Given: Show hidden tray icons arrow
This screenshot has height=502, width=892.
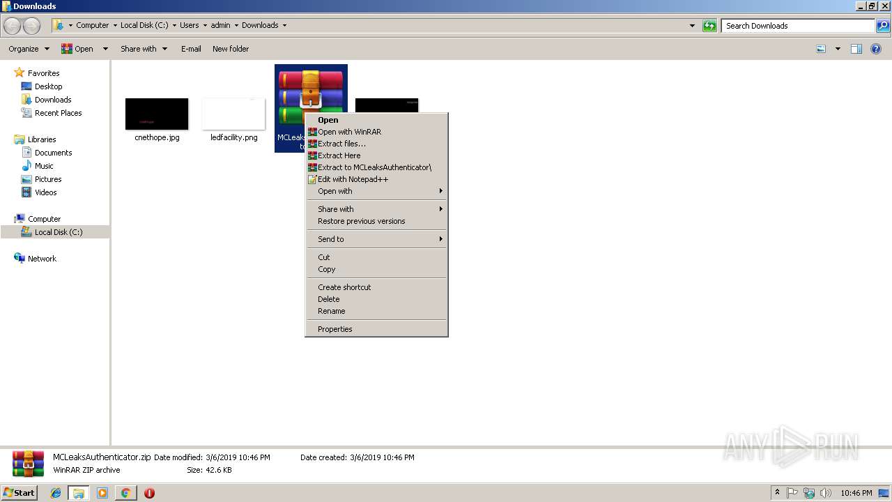Looking at the screenshot, I should coord(777,493).
